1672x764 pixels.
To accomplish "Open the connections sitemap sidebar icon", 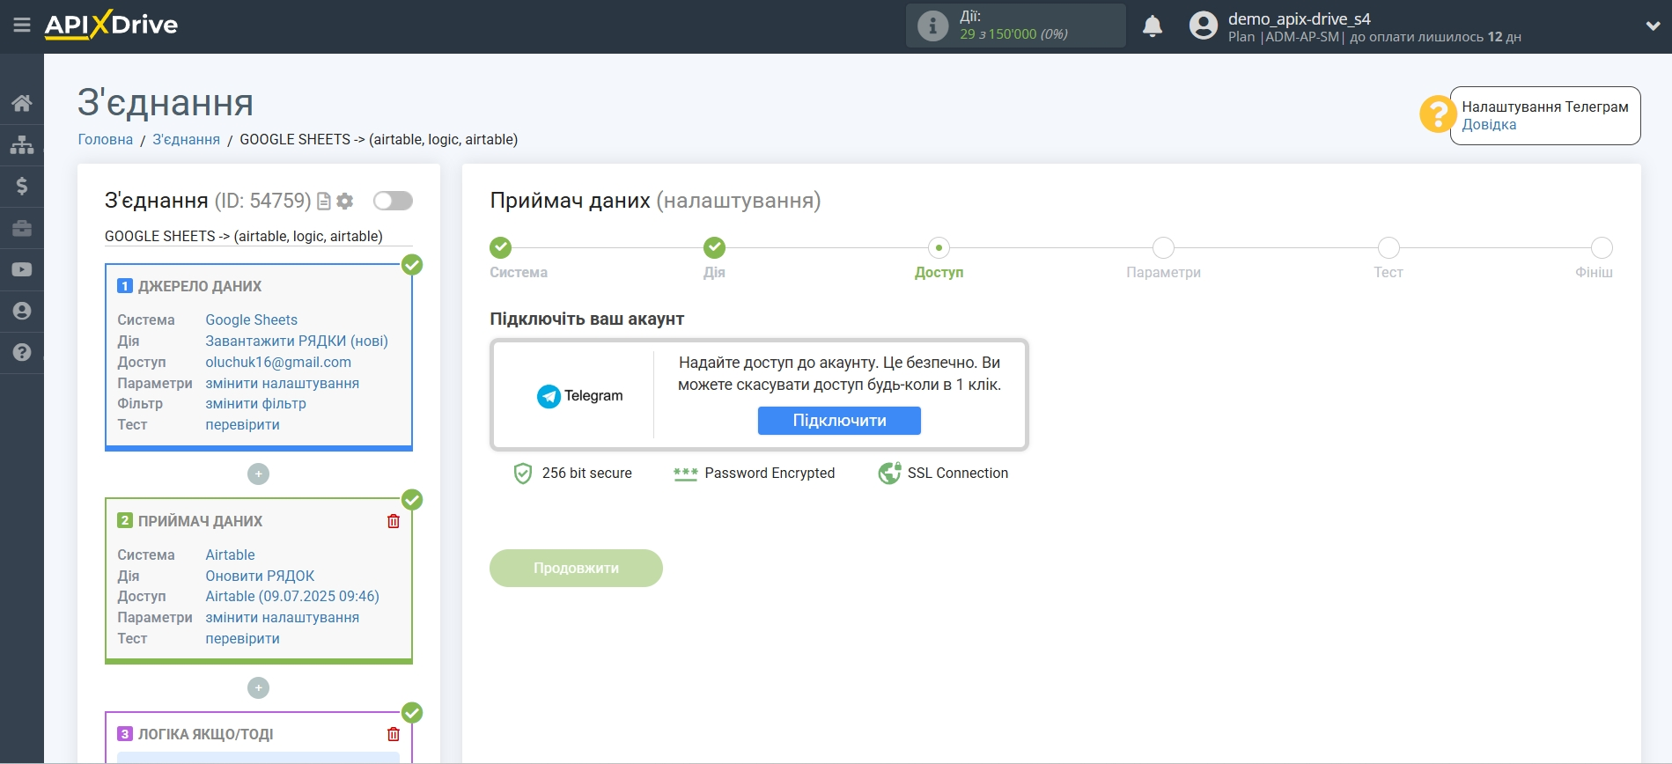I will pyautogui.click(x=22, y=144).
